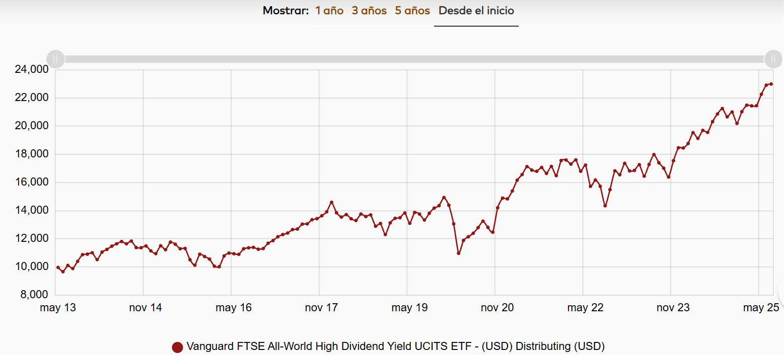Click the 22,000 y-axis label
The height and width of the screenshot is (355, 784).
tap(31, 98)
